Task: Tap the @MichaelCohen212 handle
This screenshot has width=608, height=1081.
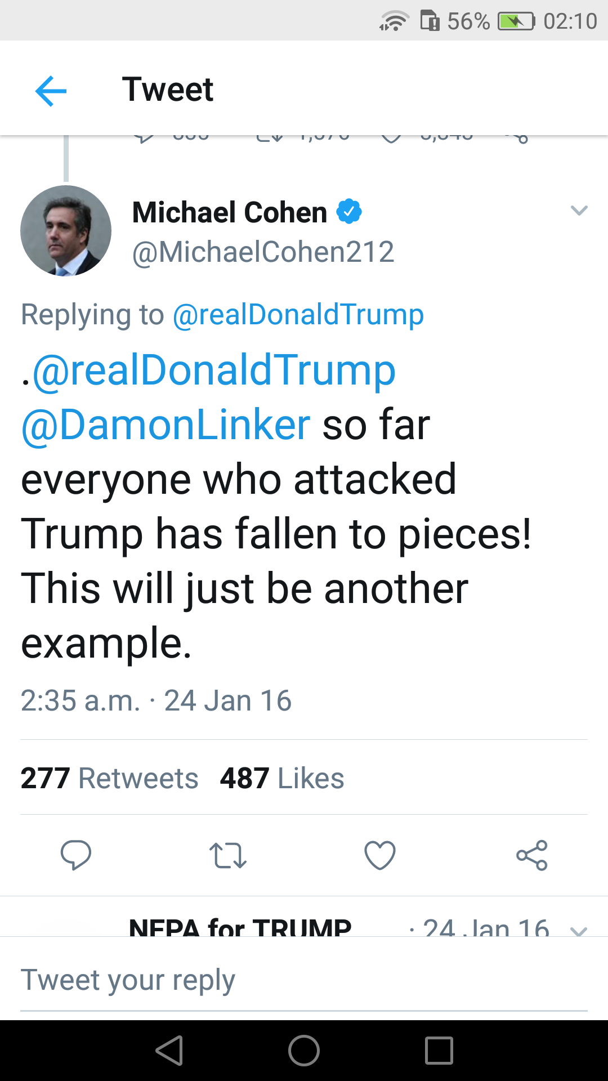Action: click(263, 252)
